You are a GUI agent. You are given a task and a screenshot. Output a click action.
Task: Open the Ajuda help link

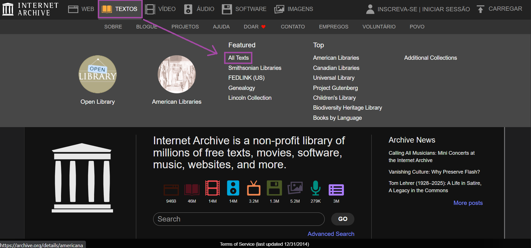(x=221, y=27)
